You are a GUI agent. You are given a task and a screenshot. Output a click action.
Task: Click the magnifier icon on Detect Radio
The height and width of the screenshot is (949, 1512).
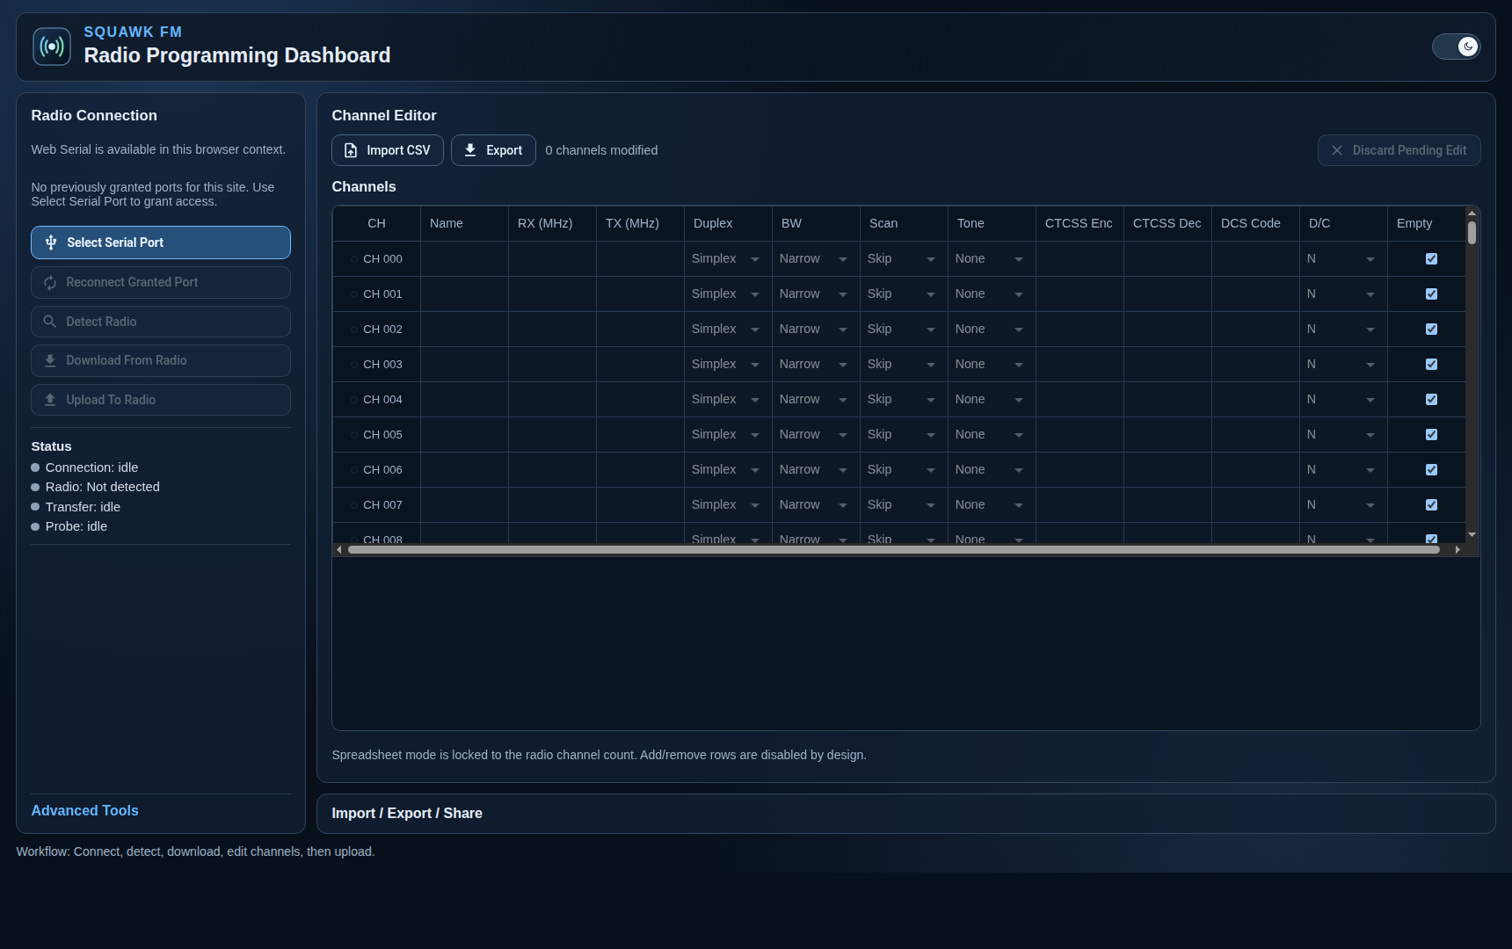click(50, 322)
